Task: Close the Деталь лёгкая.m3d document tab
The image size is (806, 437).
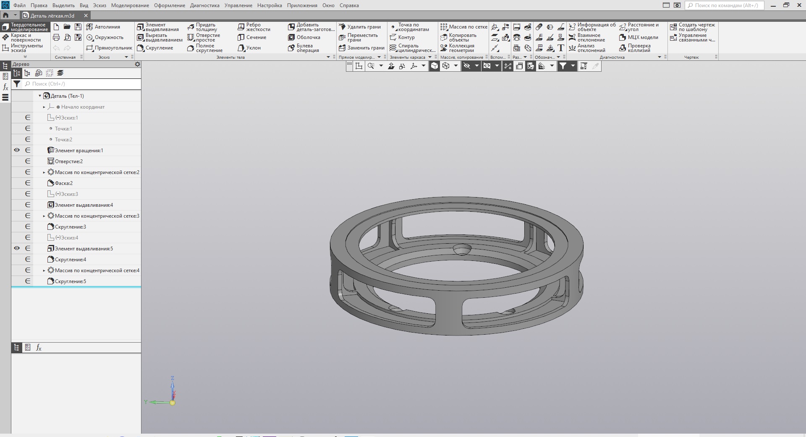Action: point(86,16)
